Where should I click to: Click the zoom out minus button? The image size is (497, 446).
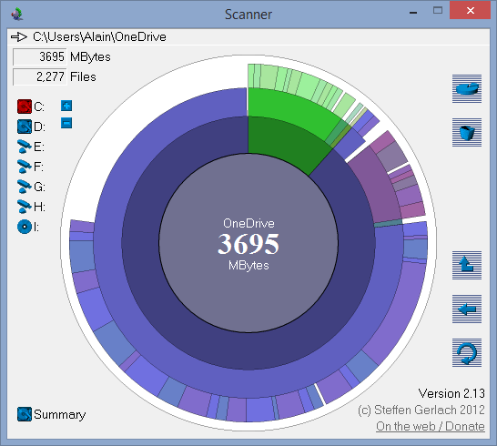click(66, 123)
